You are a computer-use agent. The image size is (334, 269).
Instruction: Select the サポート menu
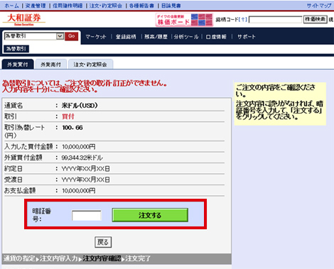247,37
